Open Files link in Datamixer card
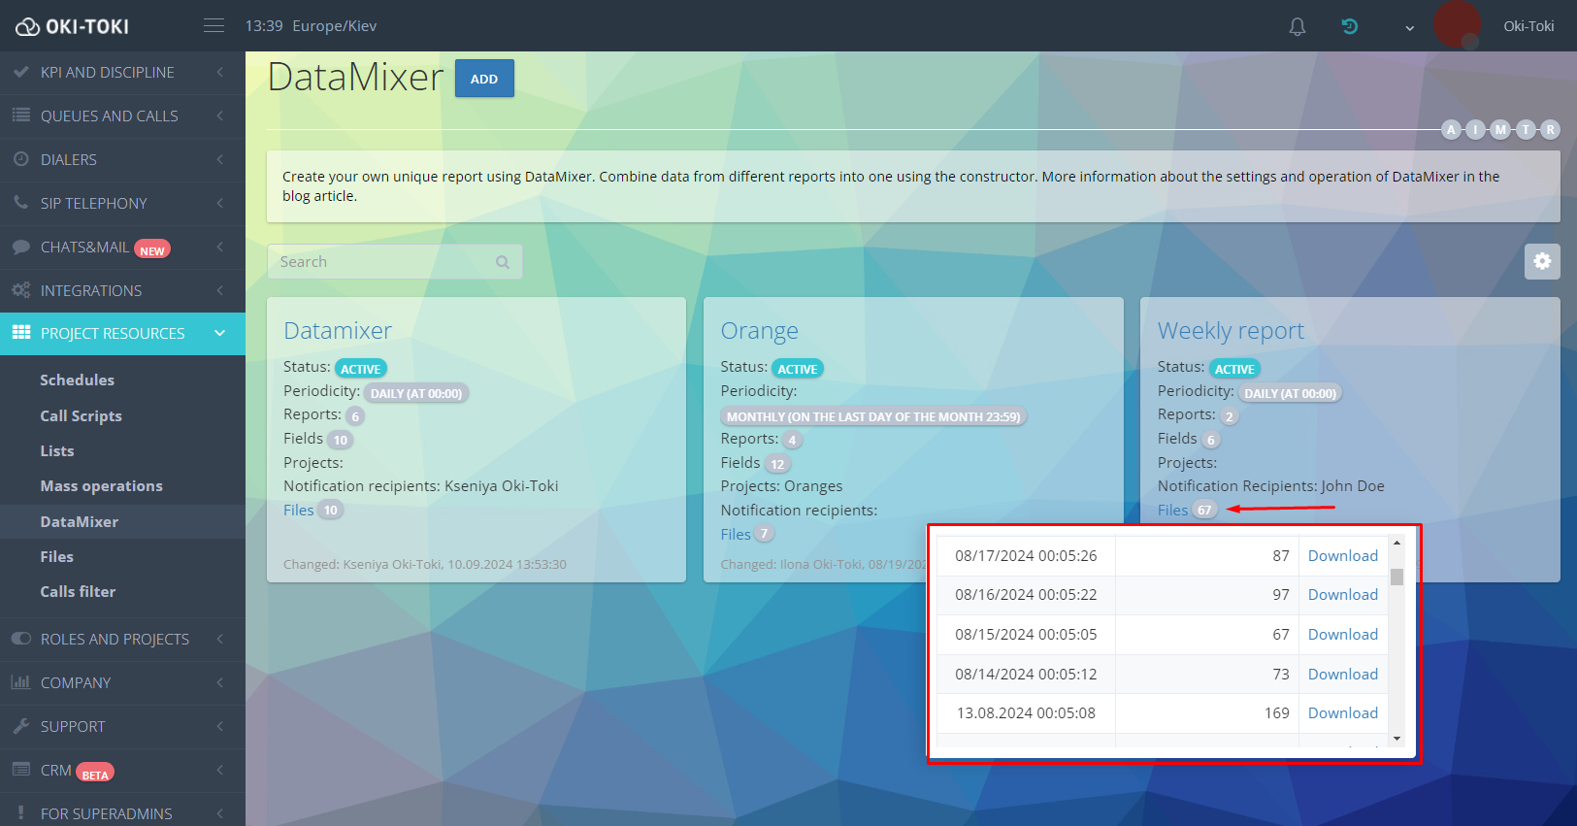1577x826 pixels. 299,510
